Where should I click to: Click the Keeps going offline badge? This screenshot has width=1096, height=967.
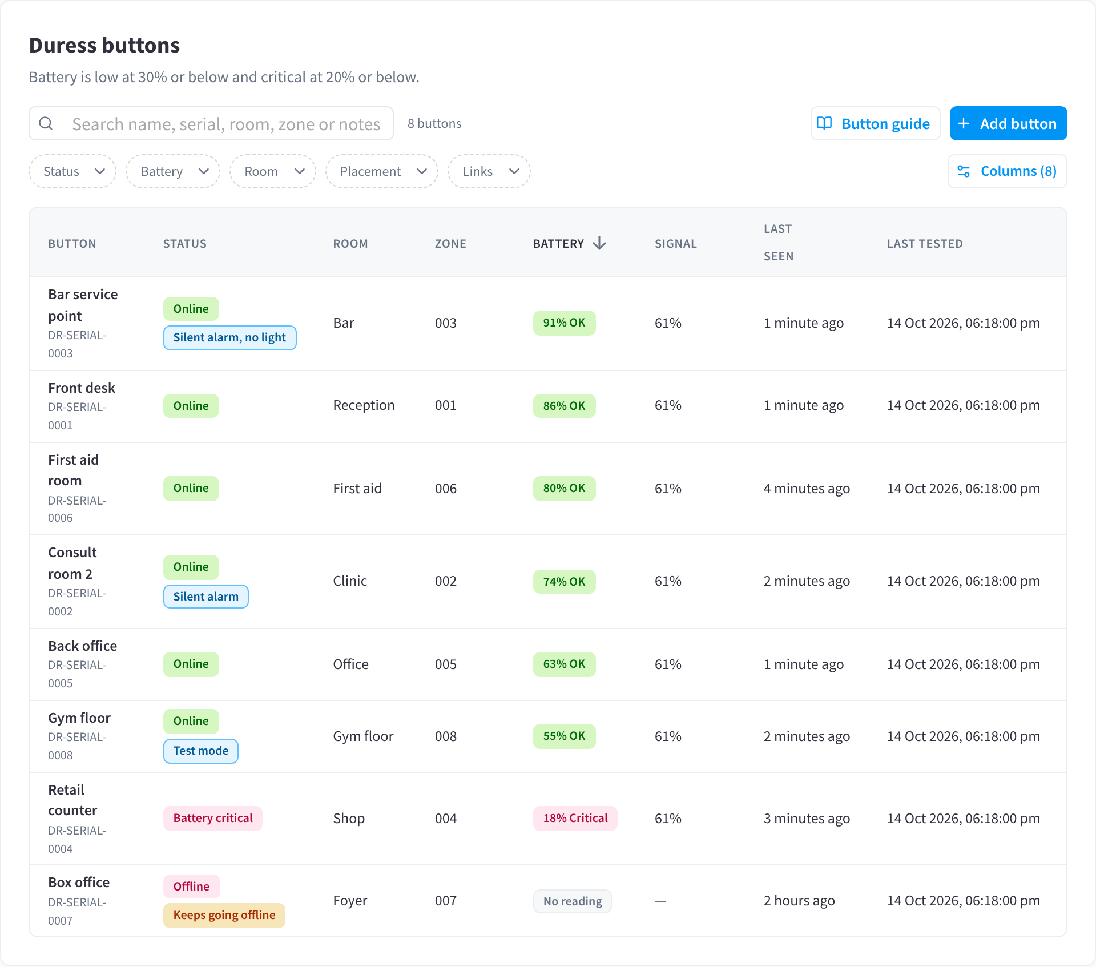tap(224, 915)
